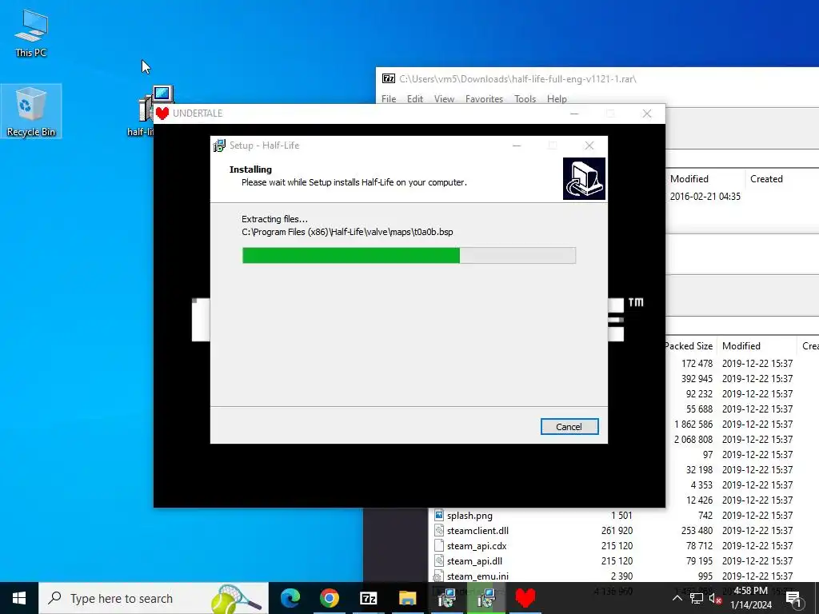Minimize the UNDERTALE window
This screenshot has width=819, height=614.
[574, 114]
